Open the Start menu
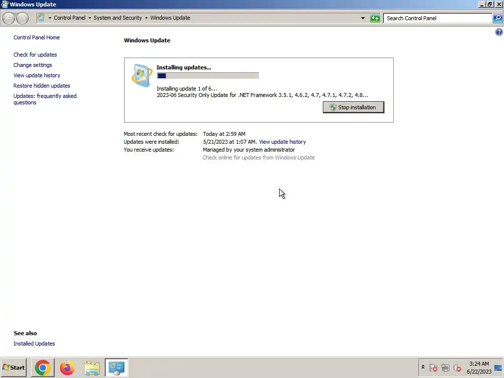This screenshot has width=504, height=378. point(13,368)
